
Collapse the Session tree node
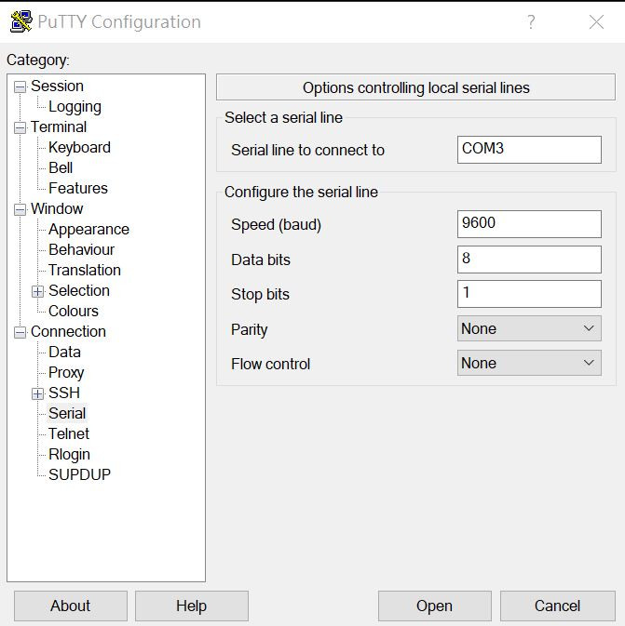(x=20, y=87)
